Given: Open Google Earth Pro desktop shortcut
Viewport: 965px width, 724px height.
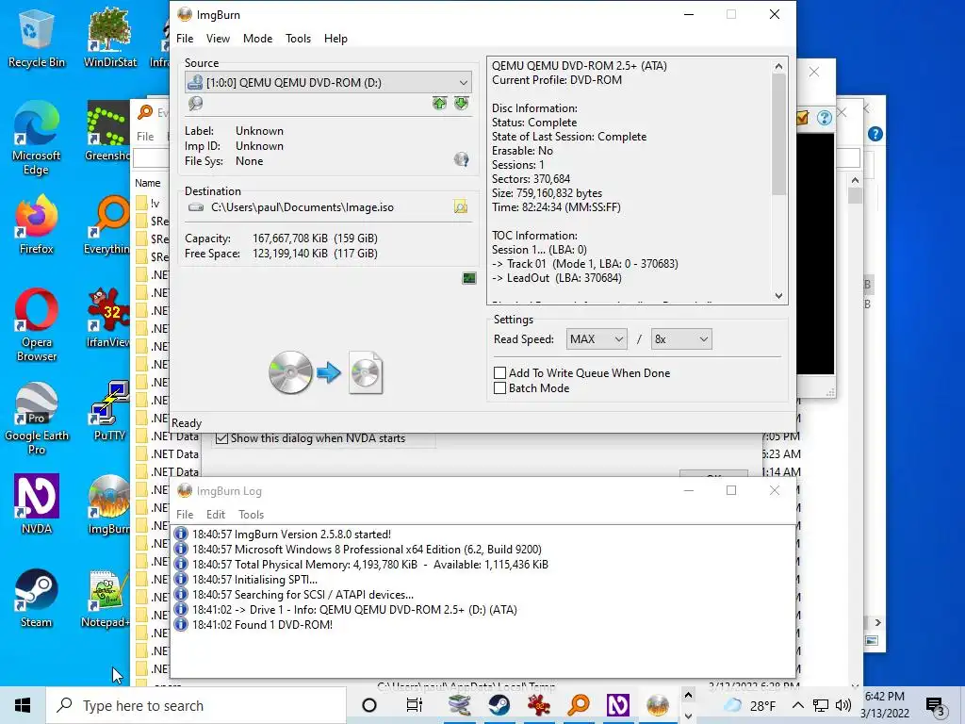Looking at the screenshot, I should [36, 419].
